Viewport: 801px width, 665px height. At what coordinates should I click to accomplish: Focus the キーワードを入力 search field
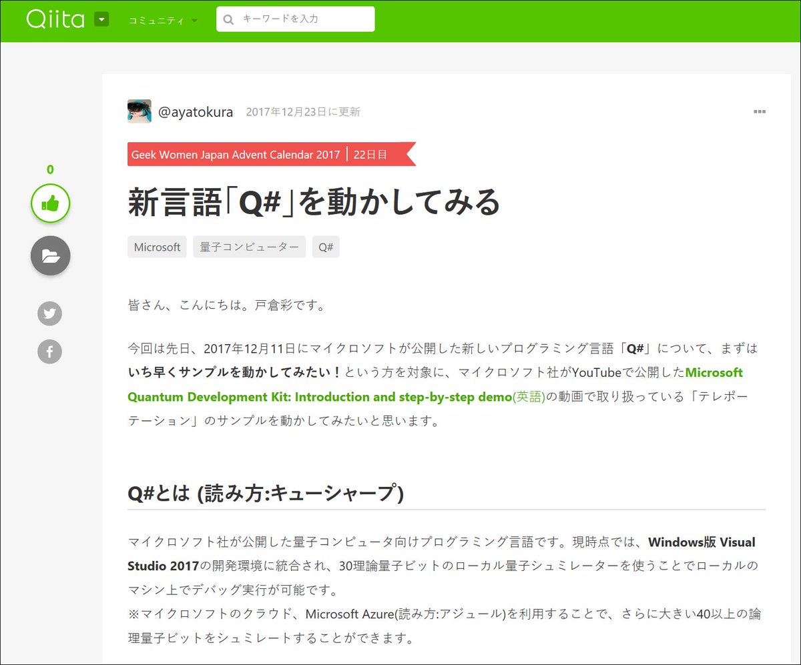click(x=295, y=19)
